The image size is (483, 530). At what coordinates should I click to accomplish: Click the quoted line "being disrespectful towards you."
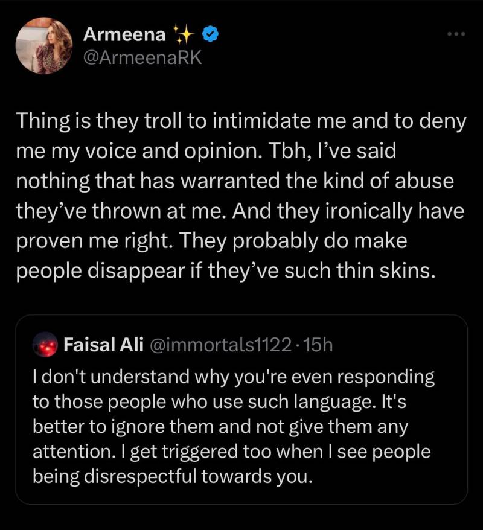[x=173, y=477]
